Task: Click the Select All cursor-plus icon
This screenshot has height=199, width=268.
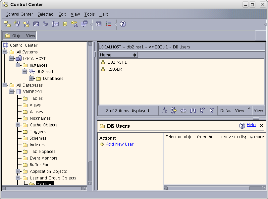Action: (202, 110)
